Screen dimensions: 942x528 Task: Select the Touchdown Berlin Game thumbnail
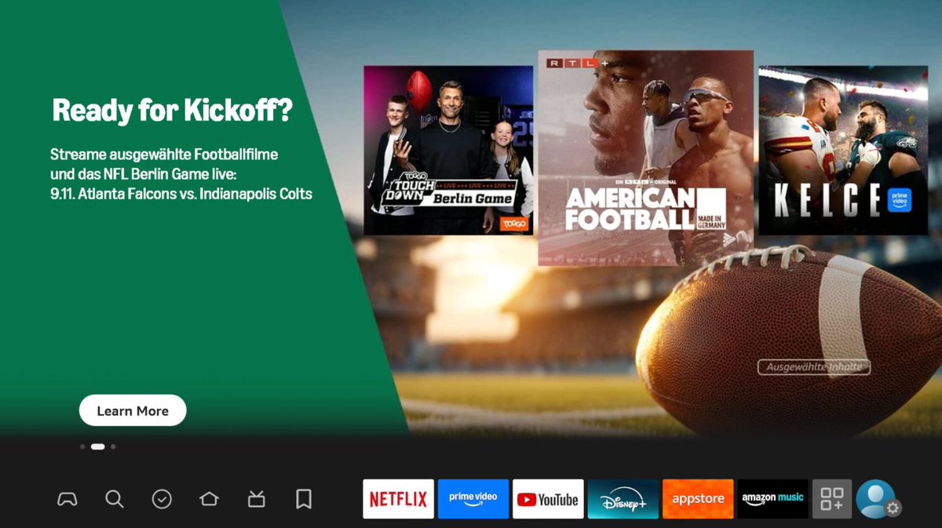coord(448,150)
